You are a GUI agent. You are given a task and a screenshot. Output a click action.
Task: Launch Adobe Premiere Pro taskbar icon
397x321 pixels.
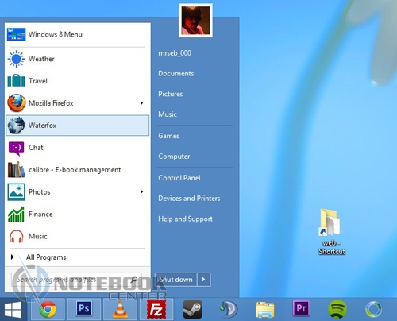click(301, 308)
